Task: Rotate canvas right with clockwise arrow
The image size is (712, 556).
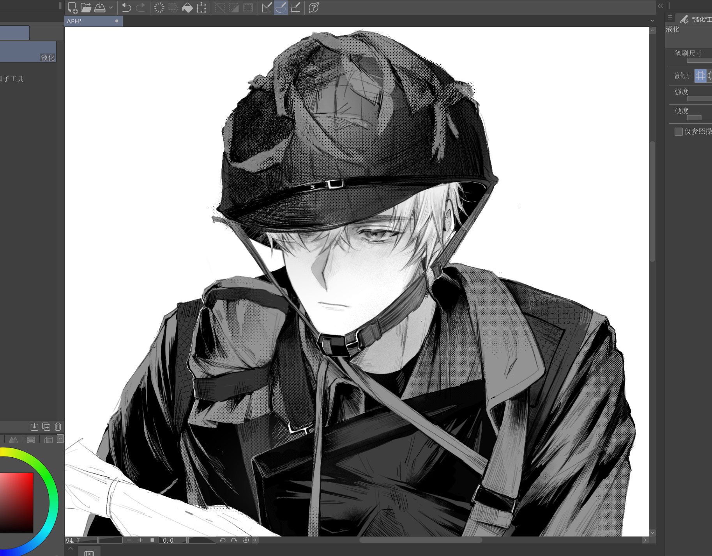Action: coord(234,540)
